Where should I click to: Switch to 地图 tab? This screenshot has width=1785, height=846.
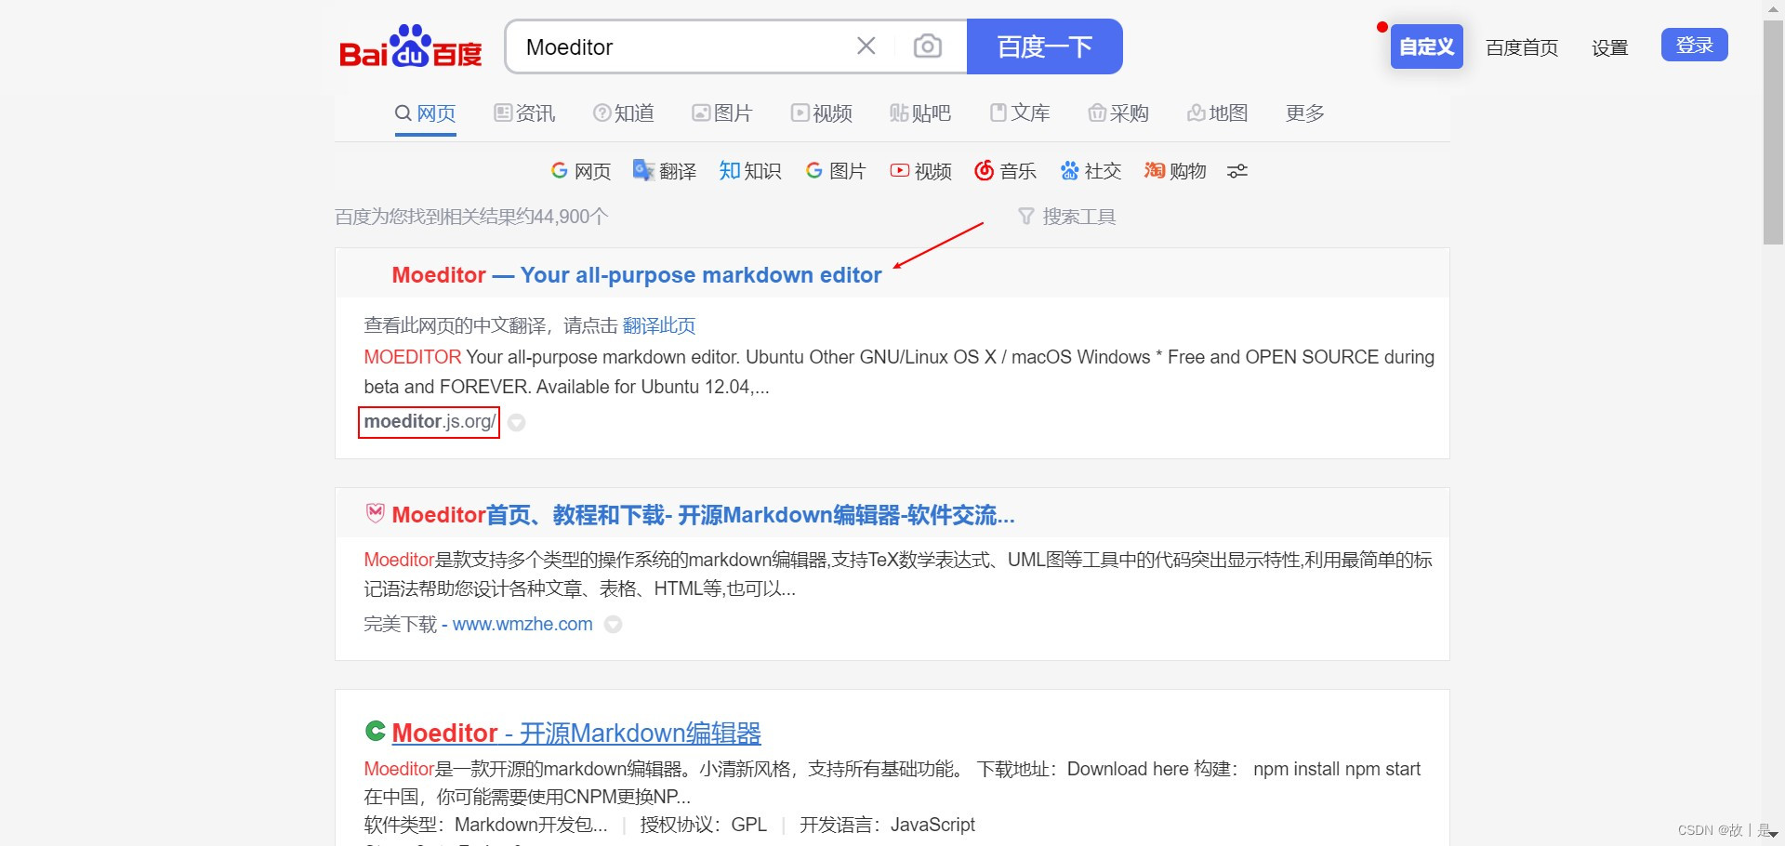tap(1218, 113)
